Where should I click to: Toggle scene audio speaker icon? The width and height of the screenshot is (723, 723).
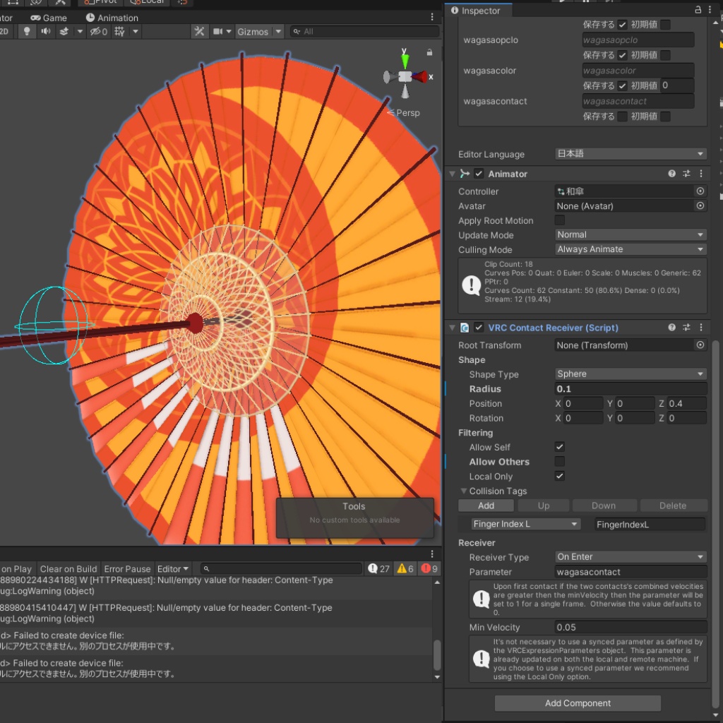(46, 32)
